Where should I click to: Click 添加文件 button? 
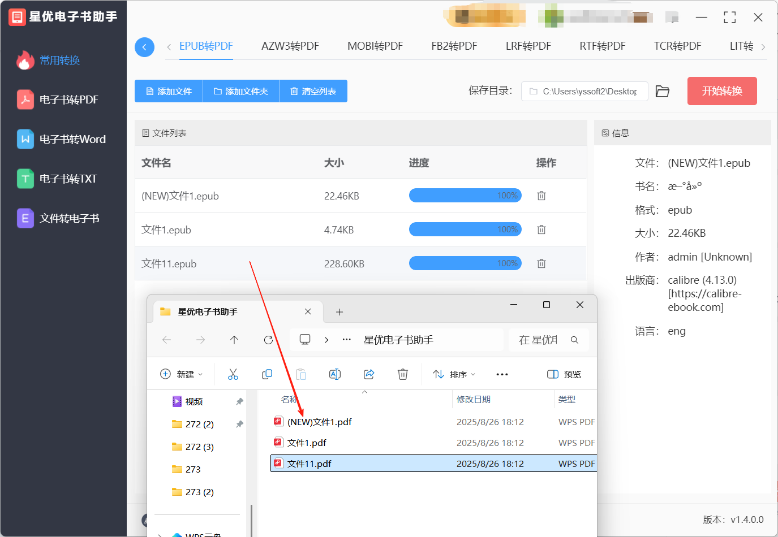click(x=169, y=91)
